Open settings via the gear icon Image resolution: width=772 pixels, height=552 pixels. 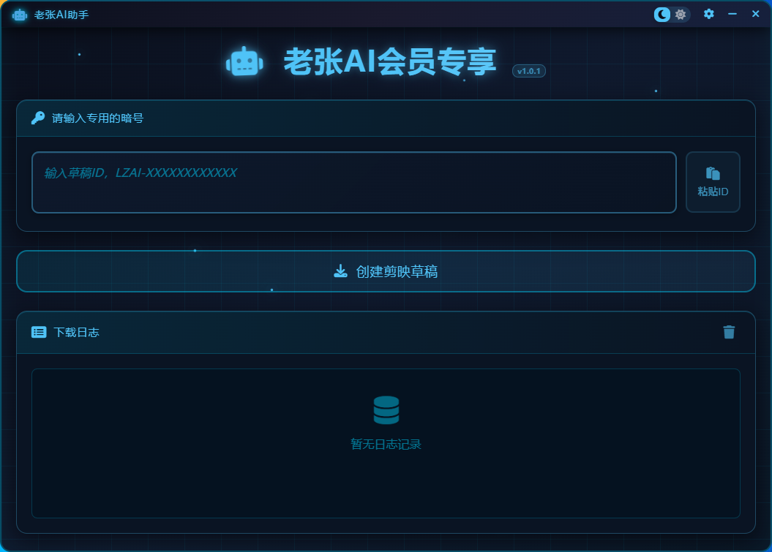708,14
